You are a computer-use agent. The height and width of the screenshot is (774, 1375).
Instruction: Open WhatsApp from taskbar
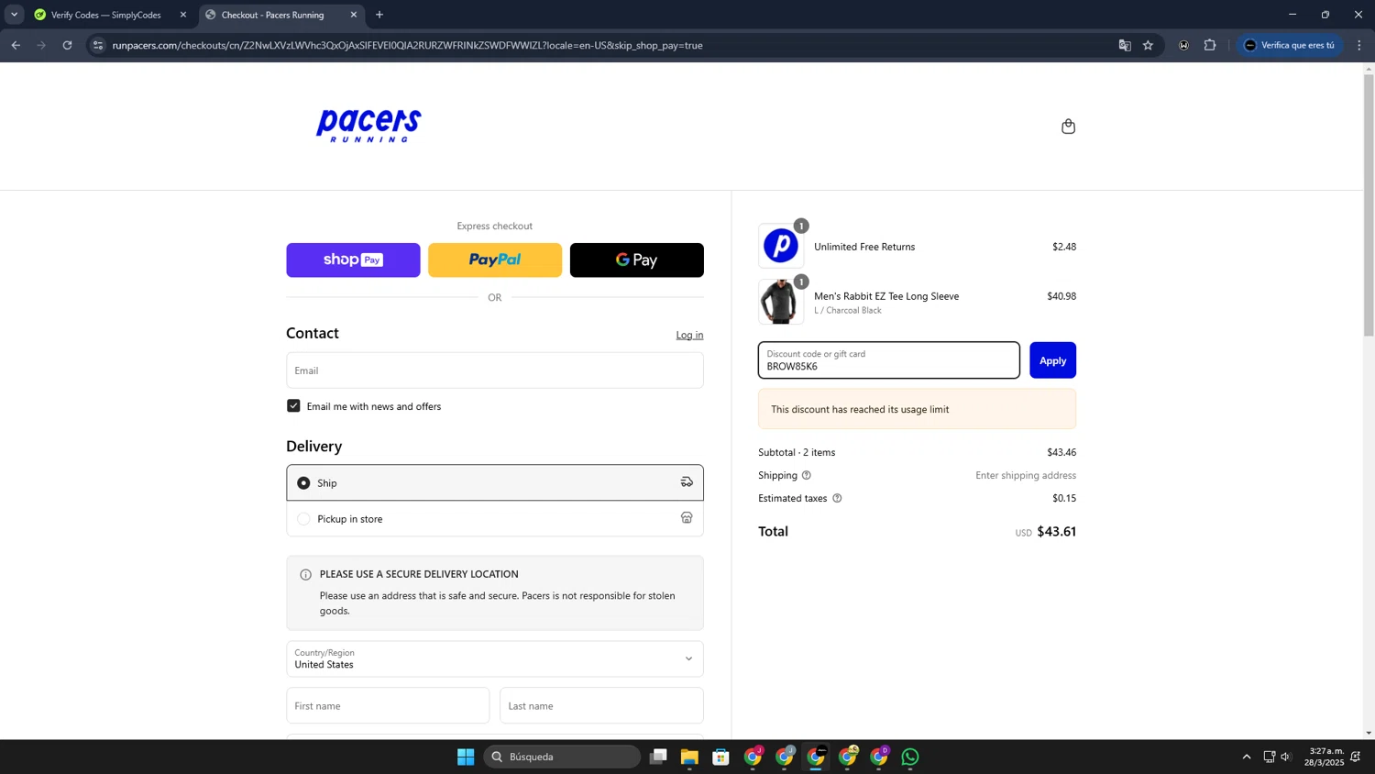[x=910, y=757]
